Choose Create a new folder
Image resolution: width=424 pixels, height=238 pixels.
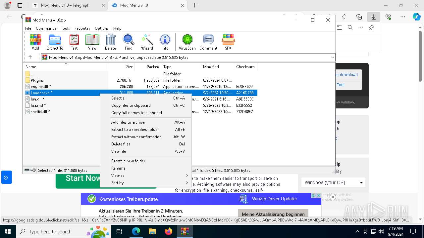146,161
